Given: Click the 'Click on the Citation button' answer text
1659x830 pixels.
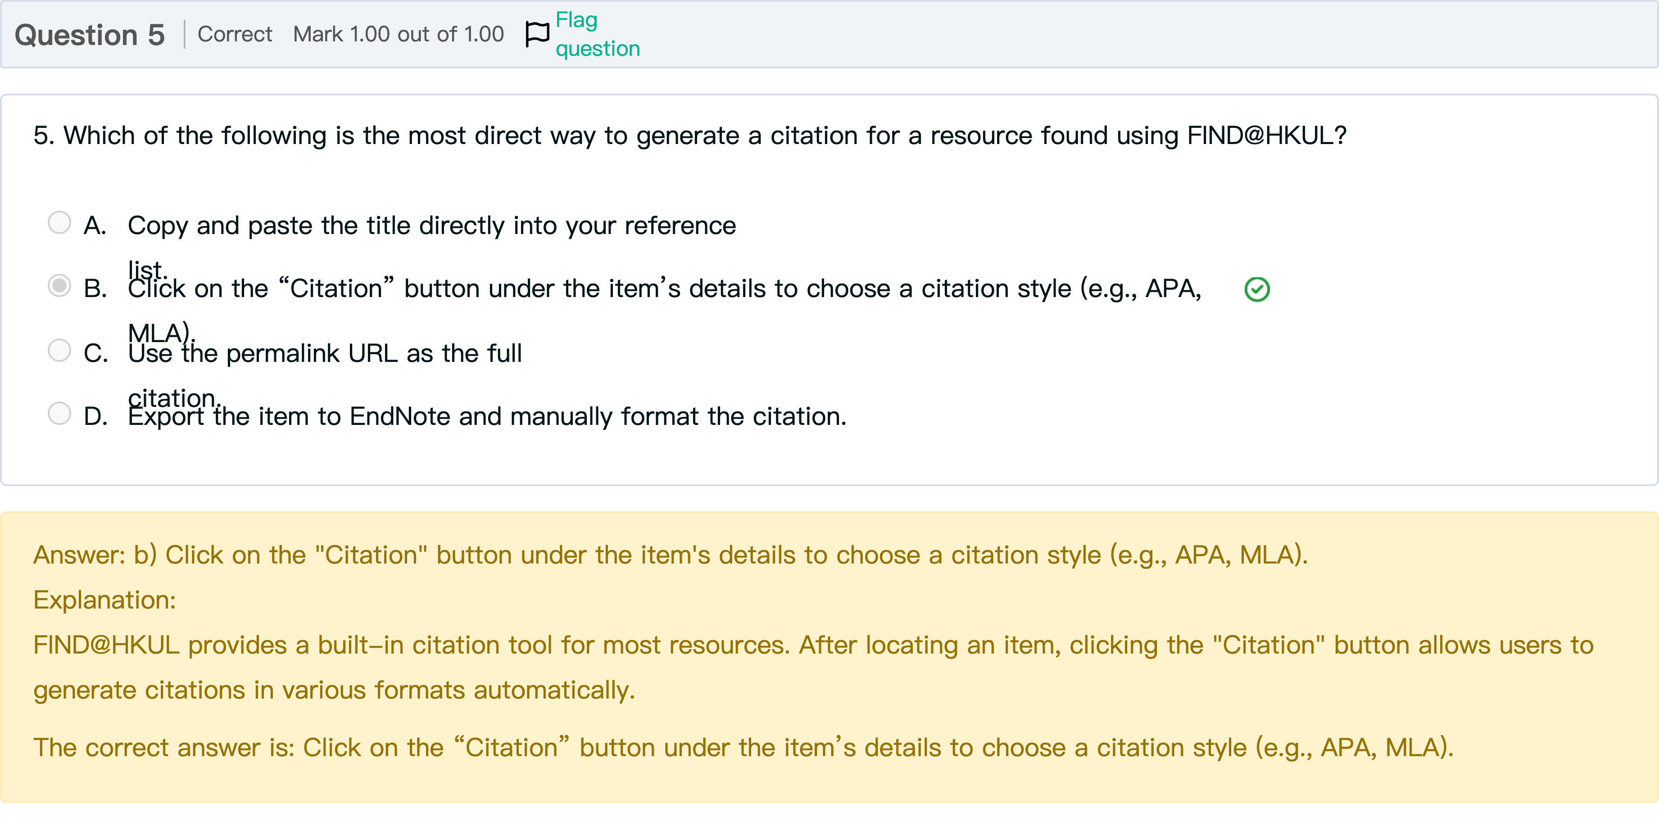Looking at the screenshot, I should 663,289.
